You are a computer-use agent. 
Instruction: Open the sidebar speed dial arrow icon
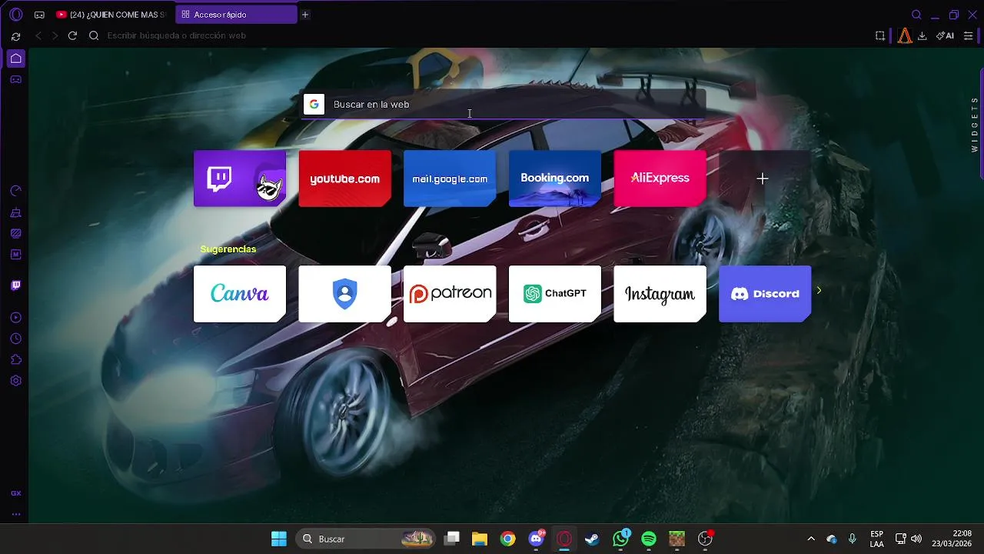[x=15, y=191]
